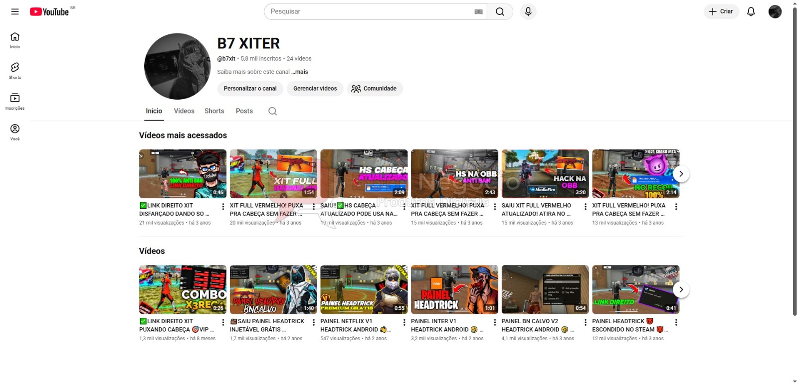Screen dimensions: 798x385
Task: Open options for LINK DIREITO XIT DISFARÇADO video
Action: [223, 206]
